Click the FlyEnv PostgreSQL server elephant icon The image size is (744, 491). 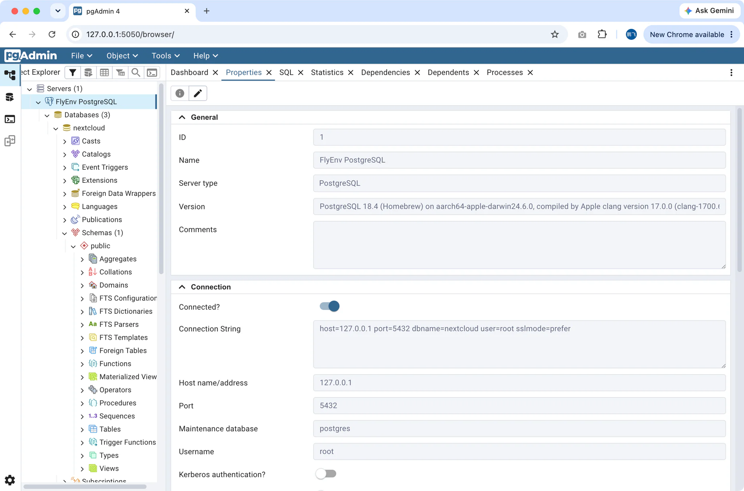[49, 102]
